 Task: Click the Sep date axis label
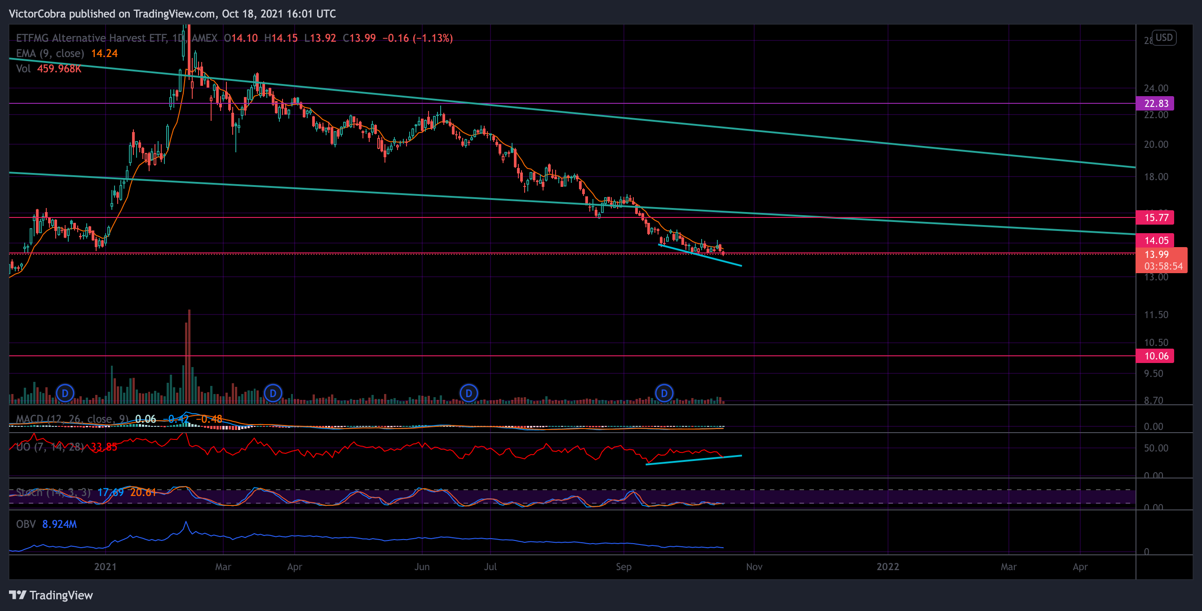pos(623,567)
